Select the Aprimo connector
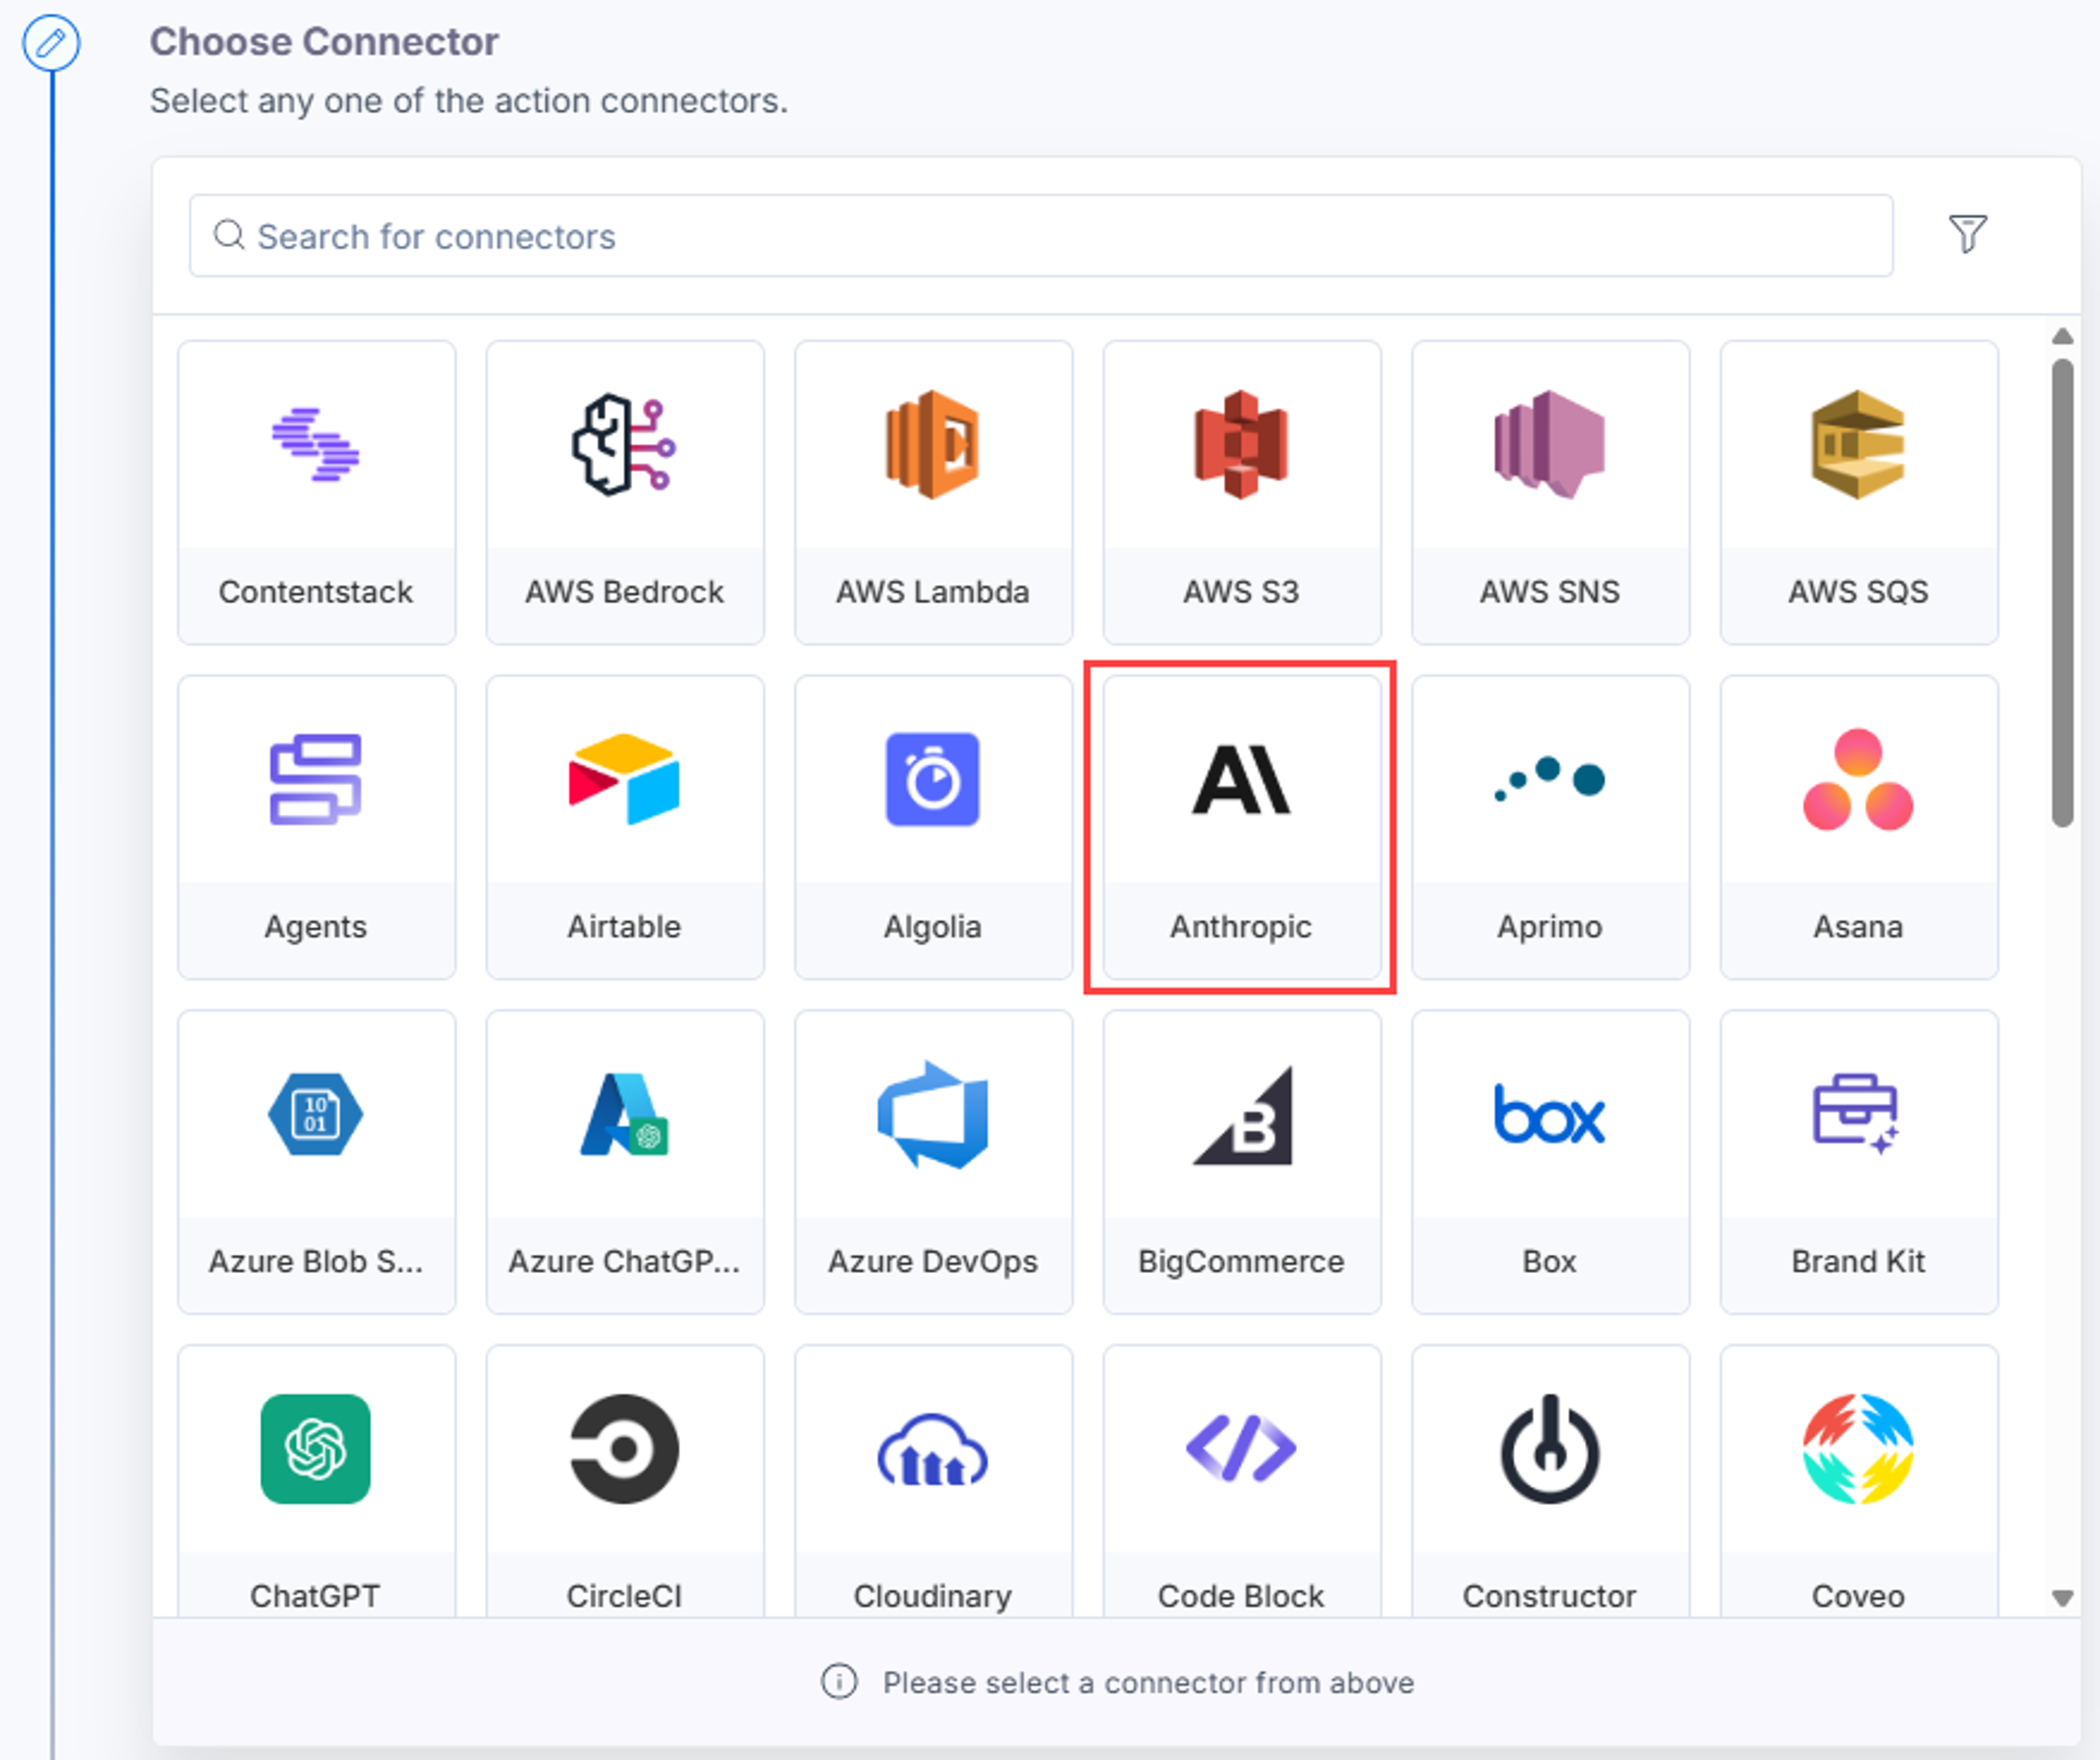Viewport: 2100px width, 1760px height. [x=1550, y=827]
